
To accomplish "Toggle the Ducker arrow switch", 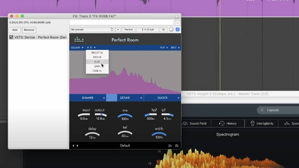I will 178,98.
